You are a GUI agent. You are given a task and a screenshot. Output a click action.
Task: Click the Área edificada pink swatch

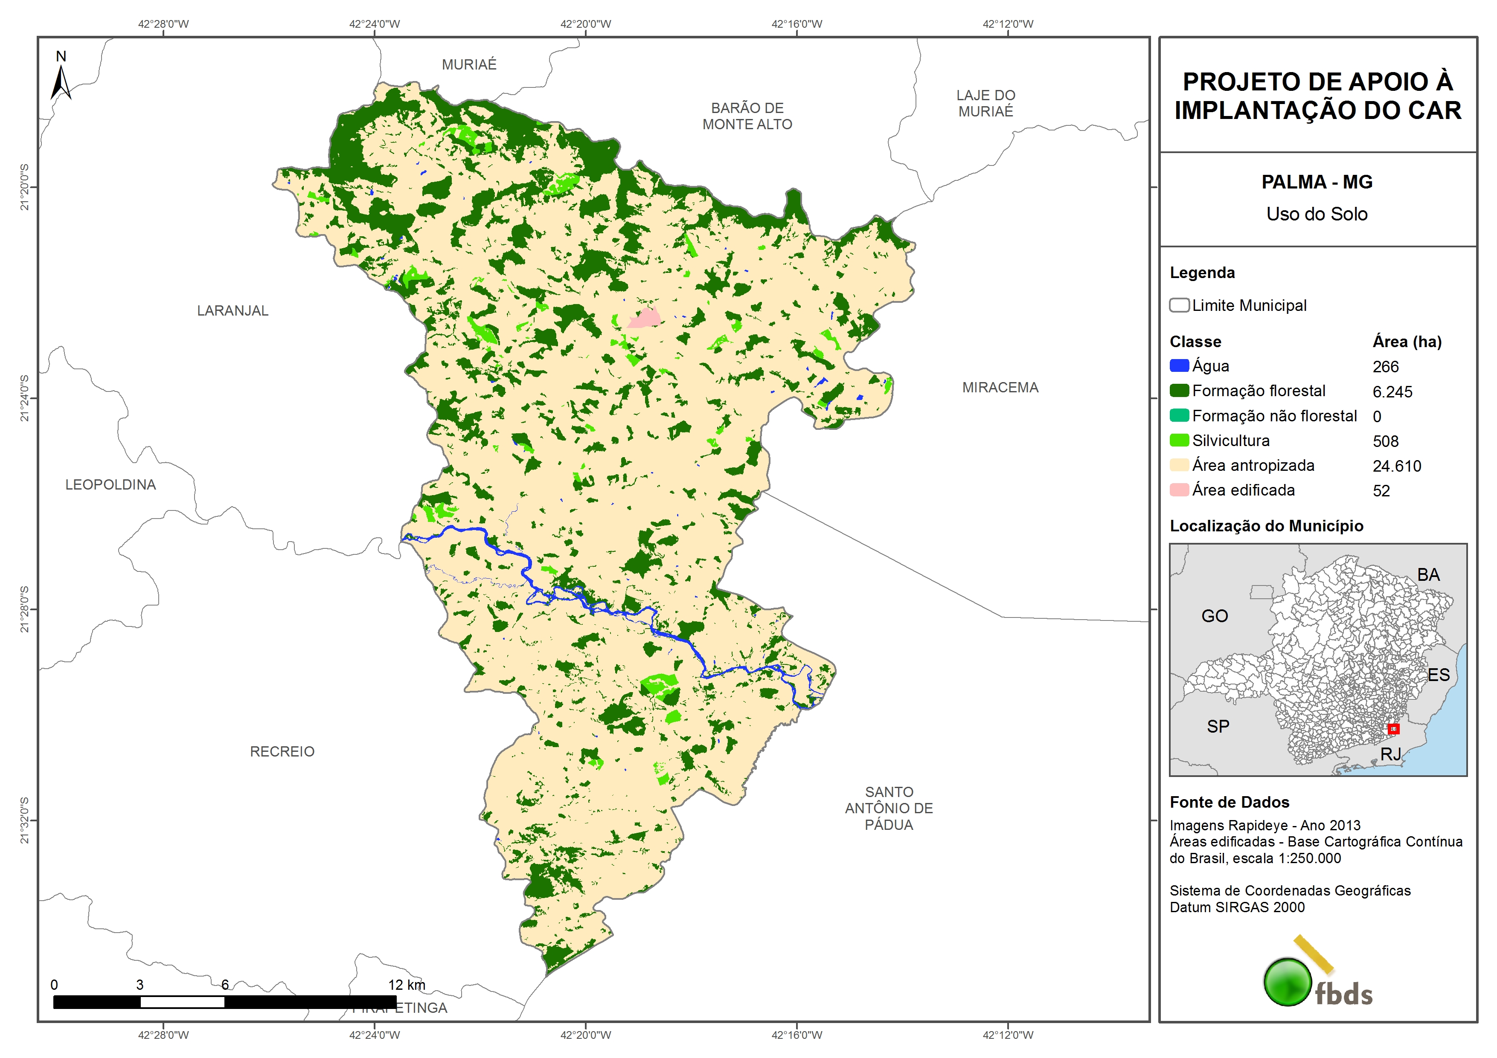point(1179,490)
